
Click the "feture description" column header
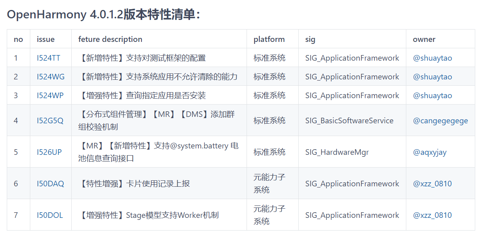(110, 39)
